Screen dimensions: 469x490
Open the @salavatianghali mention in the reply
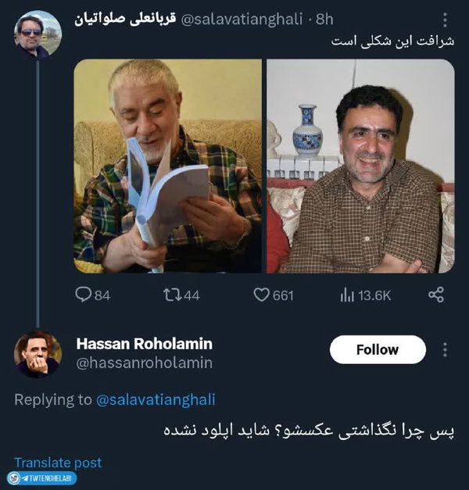click(156, 399)
